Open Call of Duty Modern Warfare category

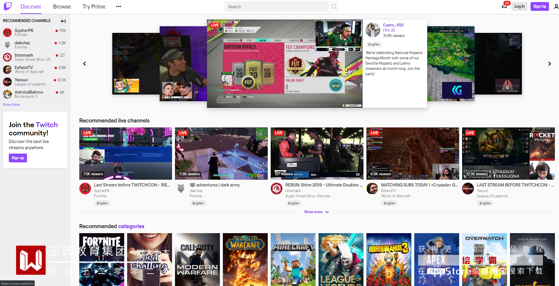pyautogui.click(x=197, y=260)
